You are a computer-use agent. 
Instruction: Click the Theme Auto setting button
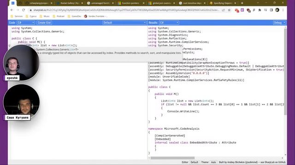213,162
